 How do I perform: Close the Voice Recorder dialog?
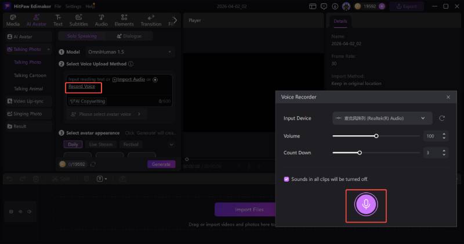(x=448, y=97)
